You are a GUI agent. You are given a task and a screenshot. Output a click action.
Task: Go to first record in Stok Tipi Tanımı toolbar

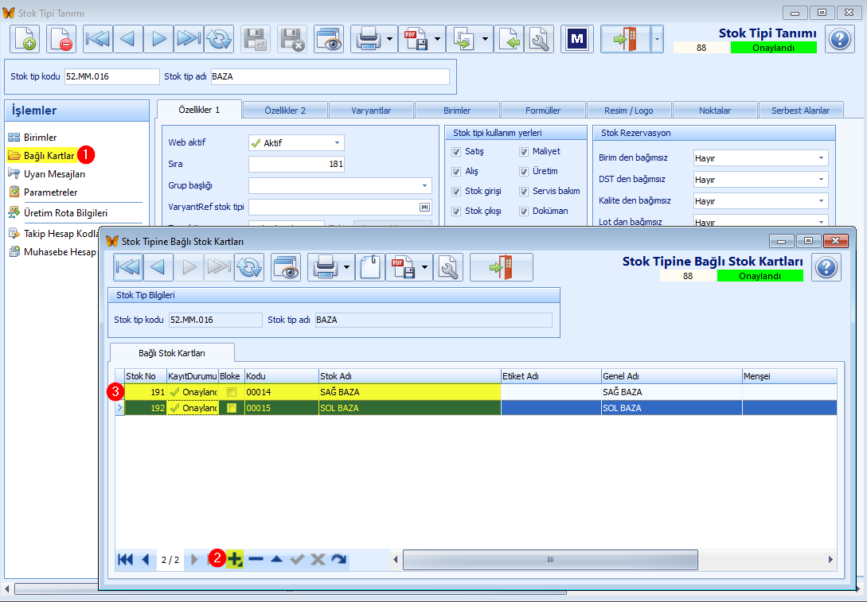(98, 39)
